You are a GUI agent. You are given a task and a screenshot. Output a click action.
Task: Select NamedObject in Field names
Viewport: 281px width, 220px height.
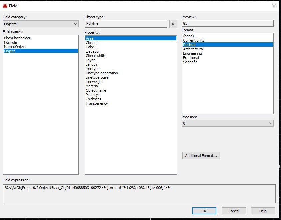pyautogui.click(x=15, y=47)
